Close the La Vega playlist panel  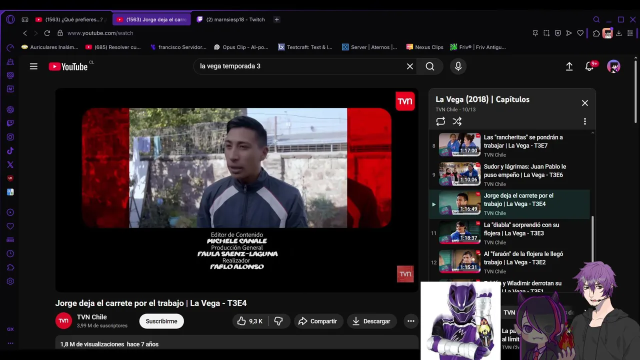(585, 103)
